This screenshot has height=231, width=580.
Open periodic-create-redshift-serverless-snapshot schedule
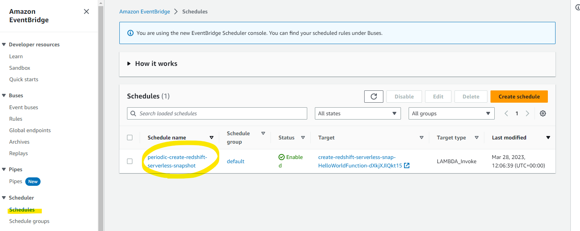click(177, 161)
